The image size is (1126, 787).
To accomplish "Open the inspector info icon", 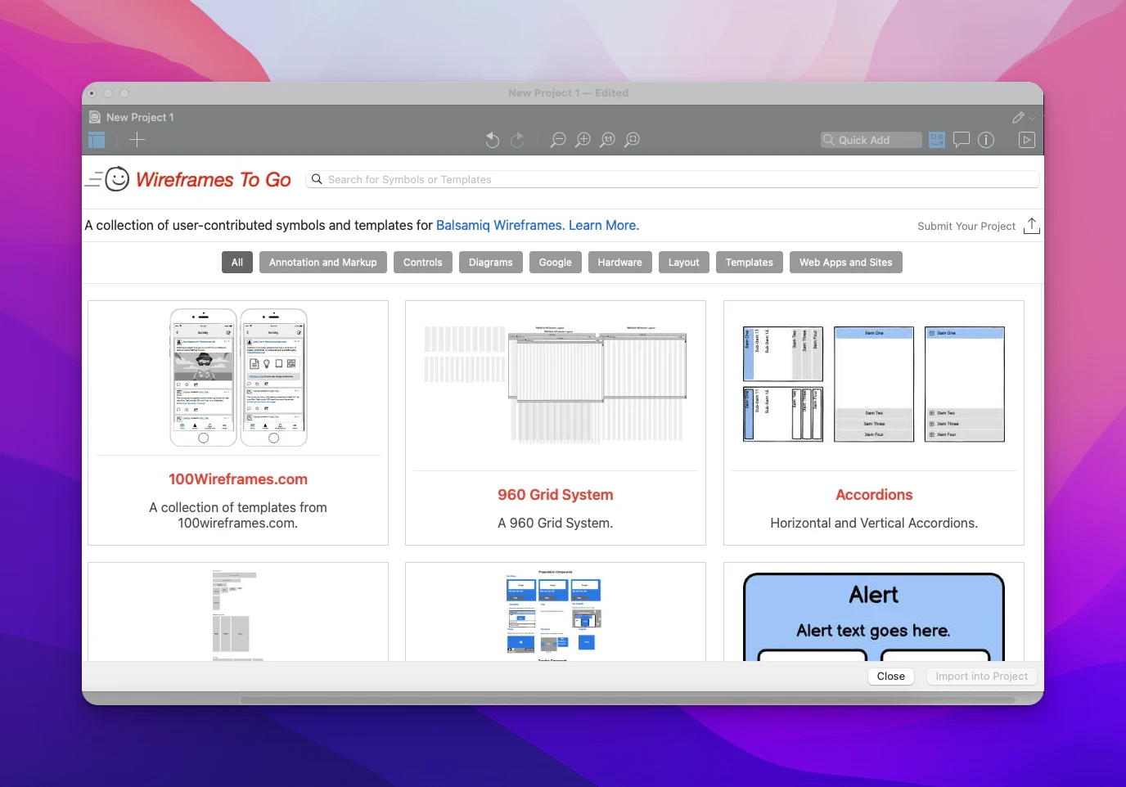I will click(x=986, y=140).
